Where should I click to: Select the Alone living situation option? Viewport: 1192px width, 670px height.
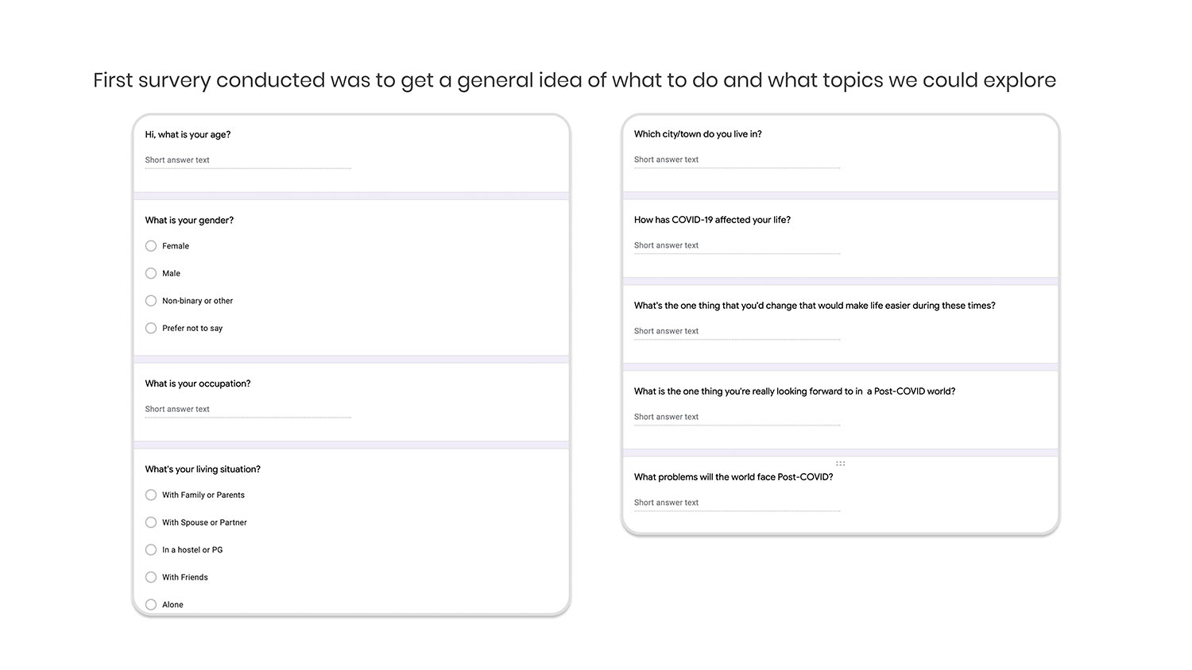click(151, 605)
